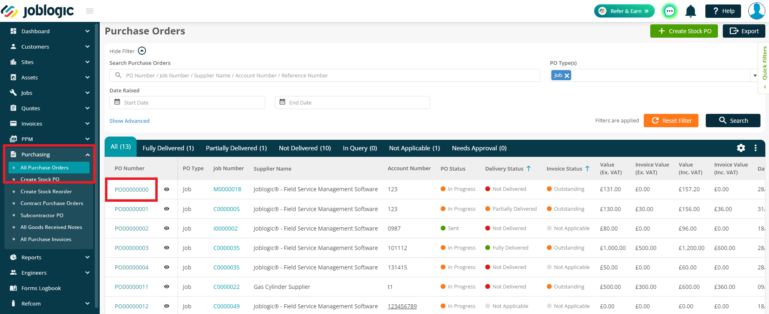The image size is (769, 314).
Task: Click the Customers sidebar icon
Action: [13, 47]
